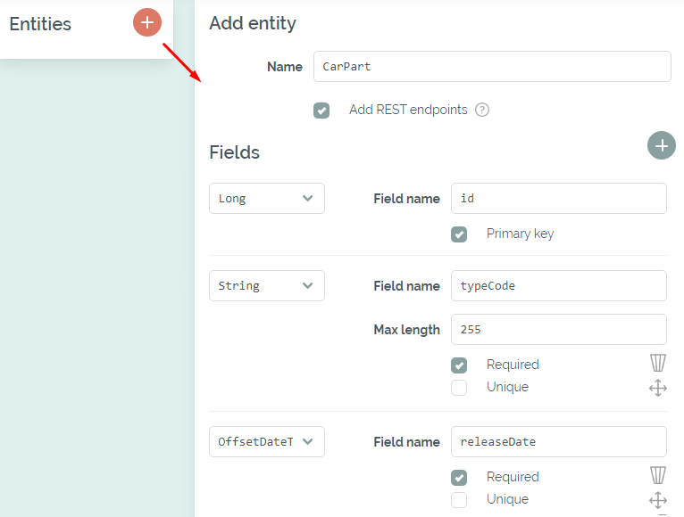Image resolution: width=684 pixels, height=517 pixels.
Task: Add a new field with the teal plus icon
Action: coord(662,145)
